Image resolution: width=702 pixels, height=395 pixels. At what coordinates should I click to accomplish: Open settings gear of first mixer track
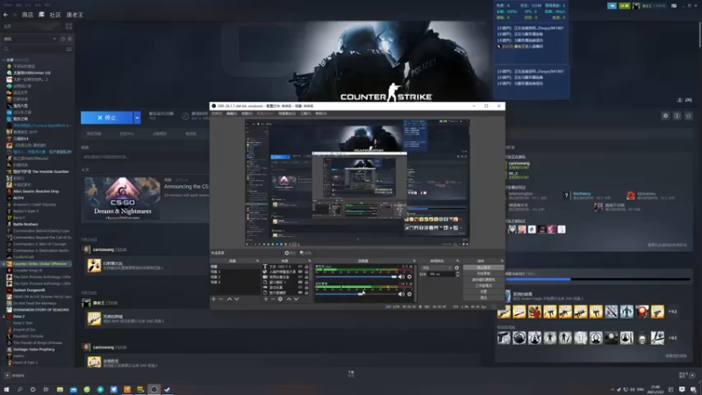[x=409, y=276]
